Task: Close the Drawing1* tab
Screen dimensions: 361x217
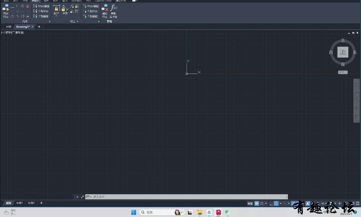Action: click(32, 27)
